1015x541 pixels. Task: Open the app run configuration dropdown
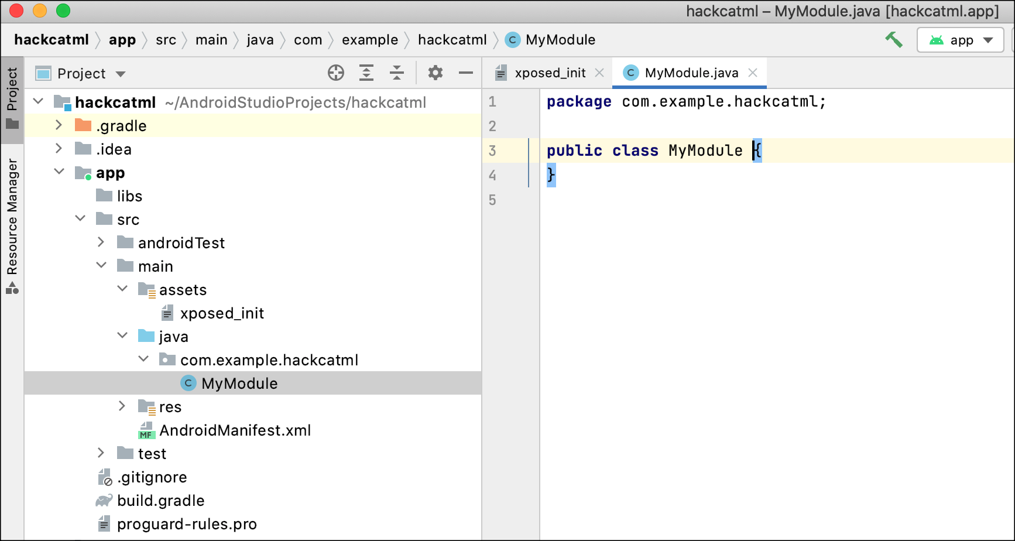point(961,40)
